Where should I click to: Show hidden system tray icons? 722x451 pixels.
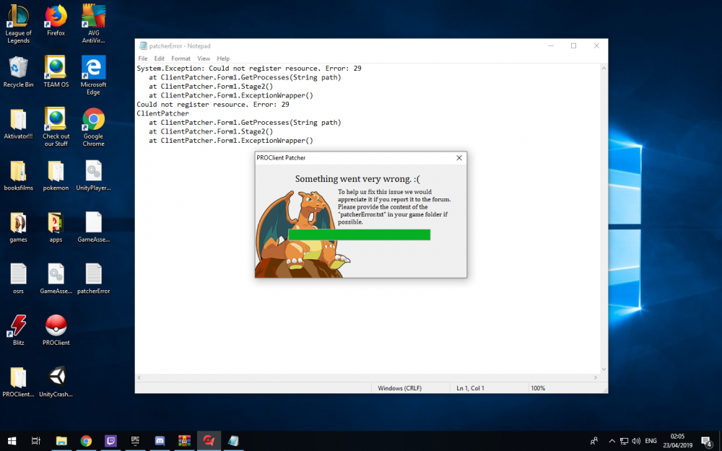[612, 440]
